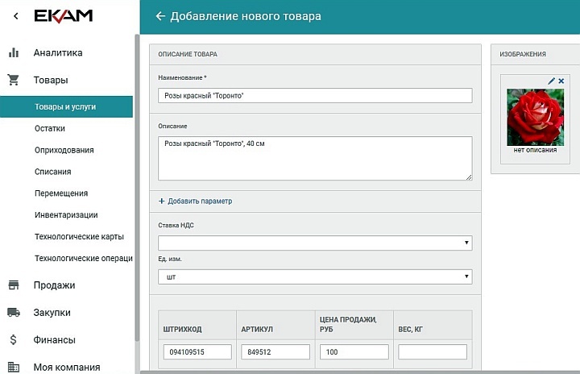The width and height of the screenshot is (580, 374).
Task: Select Инвентаризации from the sidebar
Action: (x=66, y=215)
